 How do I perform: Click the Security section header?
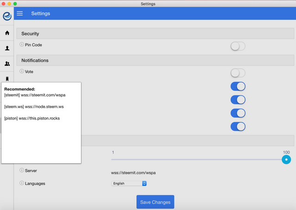(x=155, y=33)
